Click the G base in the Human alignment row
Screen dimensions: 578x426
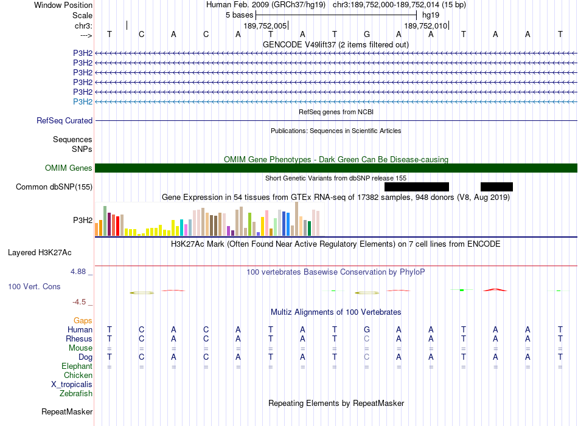[x=367, y=329]
